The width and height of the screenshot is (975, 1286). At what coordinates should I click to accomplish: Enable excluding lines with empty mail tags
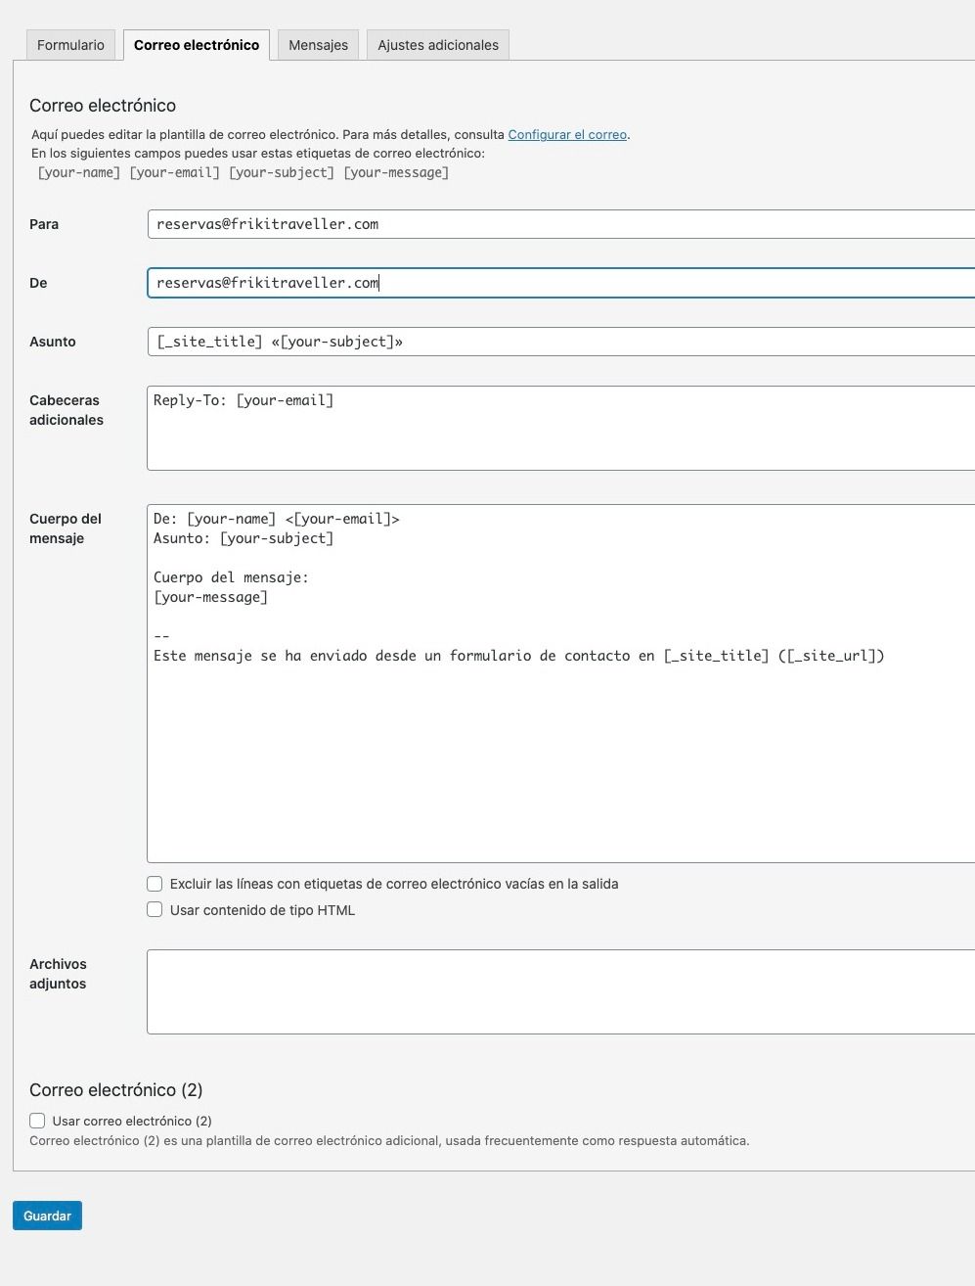[155, 884]
